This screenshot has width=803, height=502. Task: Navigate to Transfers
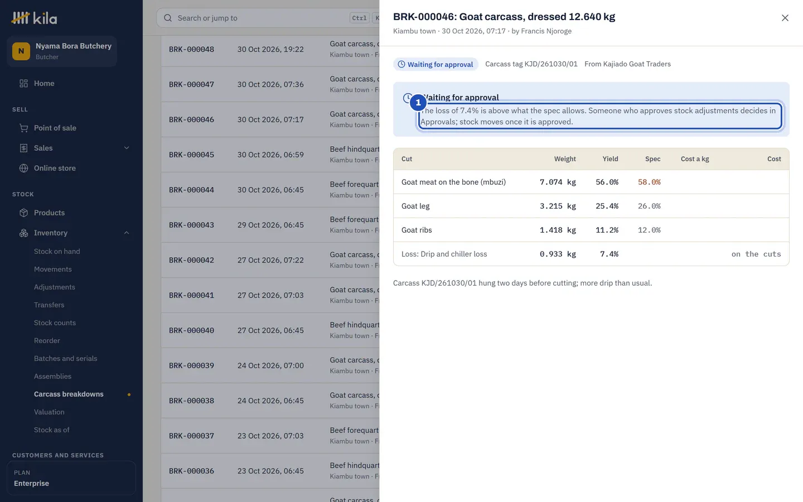point(49,305)
